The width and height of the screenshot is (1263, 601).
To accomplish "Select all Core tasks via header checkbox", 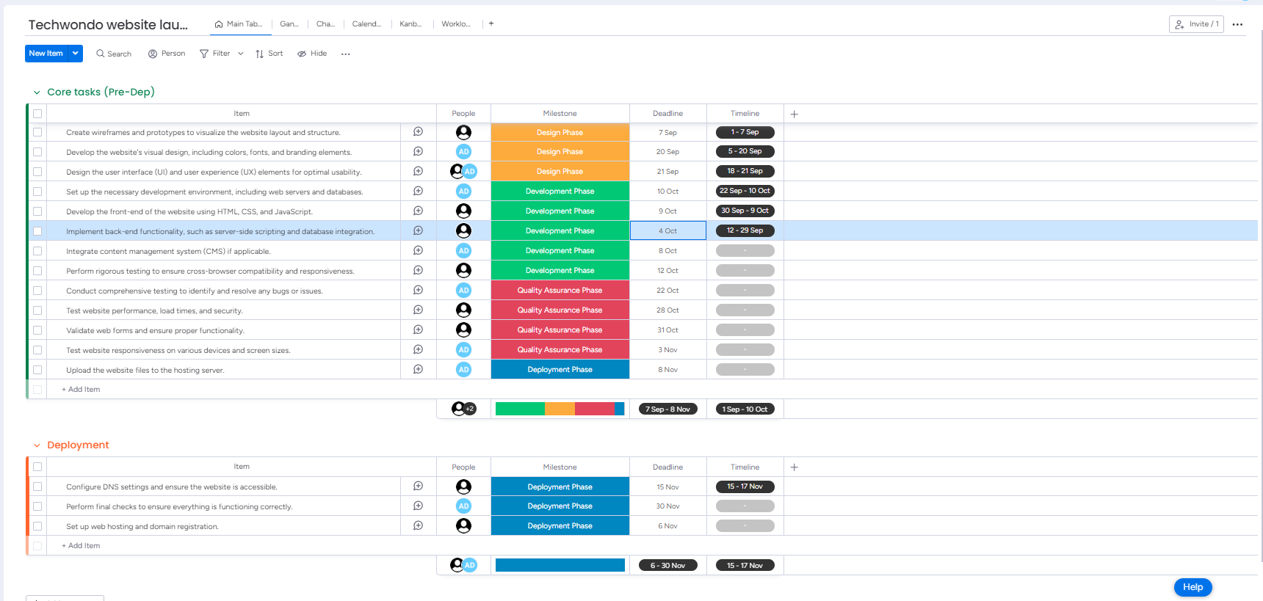I will click(37, 114).
